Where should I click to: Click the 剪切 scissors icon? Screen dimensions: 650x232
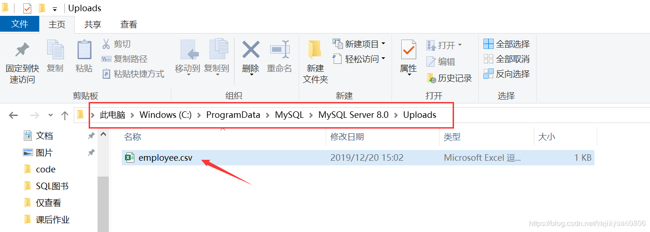(x=106, y=44)
